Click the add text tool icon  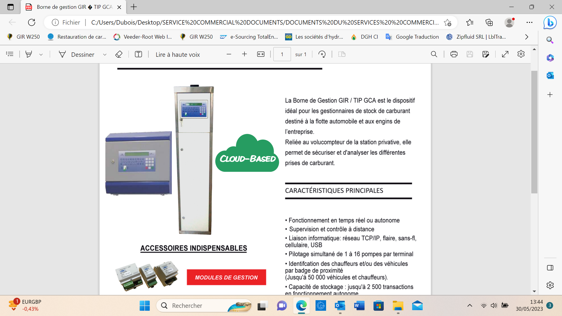point(138,54)
